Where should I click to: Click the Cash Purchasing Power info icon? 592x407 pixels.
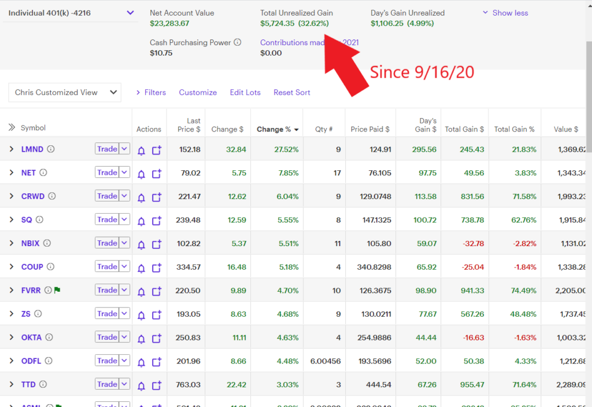[x=238, y=42]
